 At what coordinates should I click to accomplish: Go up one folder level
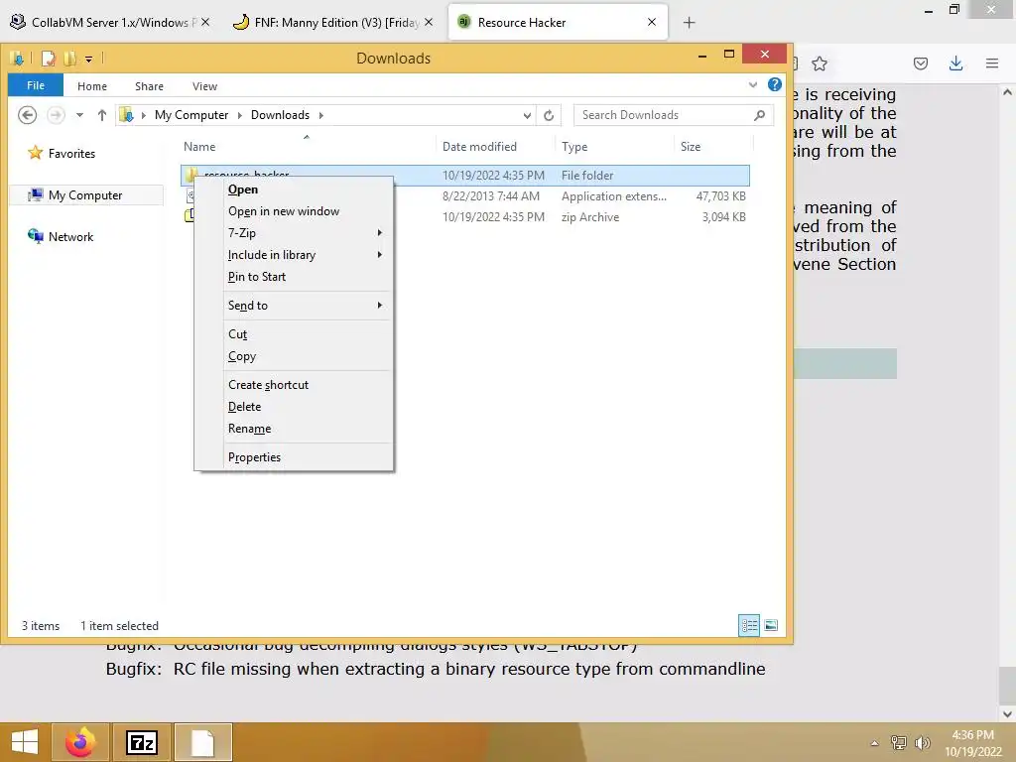pyautogui.click(x=102, y=115)
